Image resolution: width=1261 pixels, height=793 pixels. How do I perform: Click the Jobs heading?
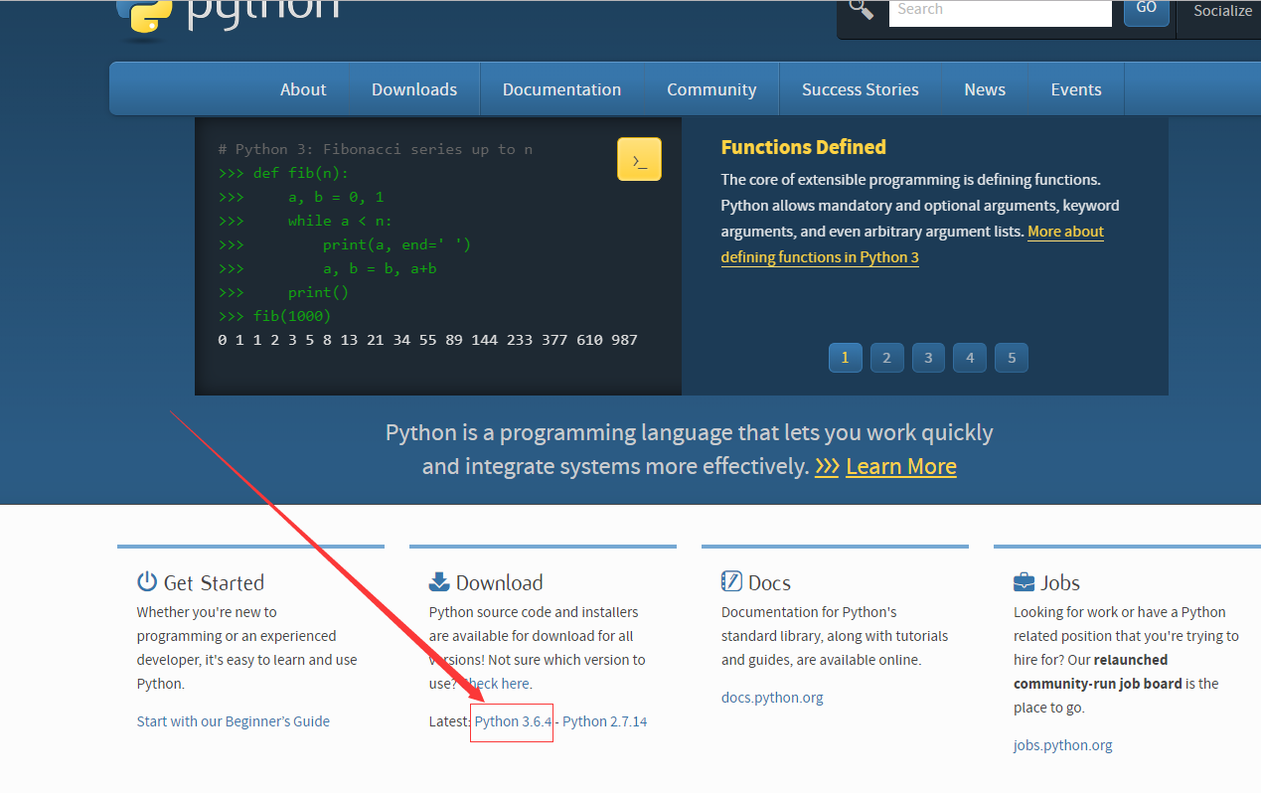pyautogui.click(x=1060, y=582)
